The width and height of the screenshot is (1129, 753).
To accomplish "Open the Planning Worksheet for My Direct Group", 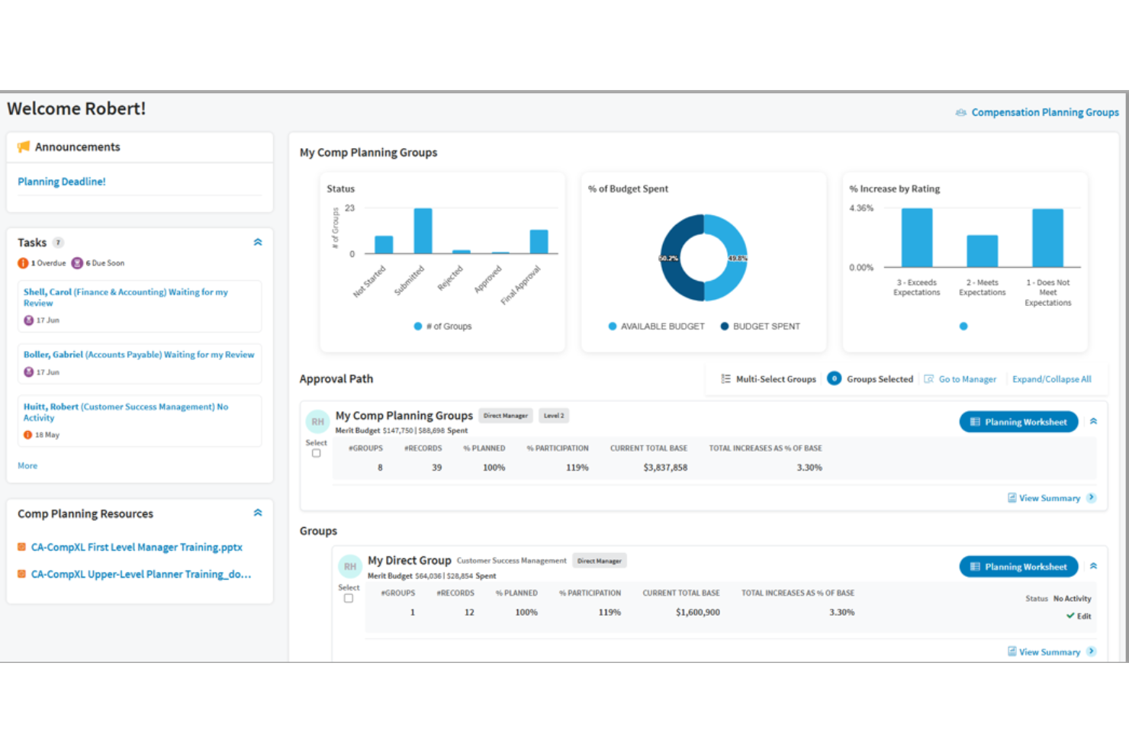I will coord(1018,566).
